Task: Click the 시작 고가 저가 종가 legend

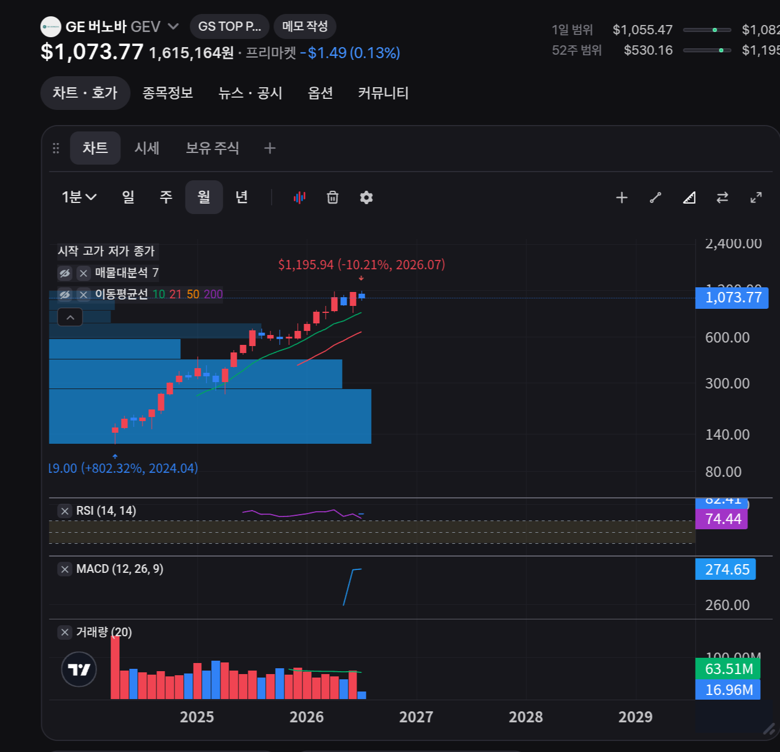Action: (x=106, y=251)
